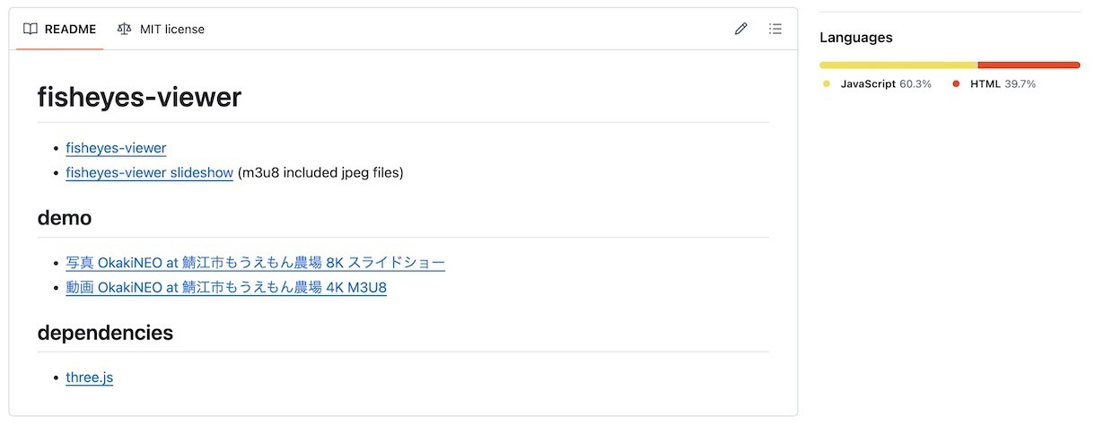Click the red HTML segment of language bar
Screen dimensions: 1095x435
coord(1029,65)
